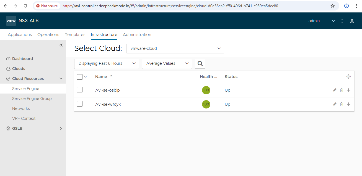
Task: Click the Name column header
Action: tap(101, 77)
